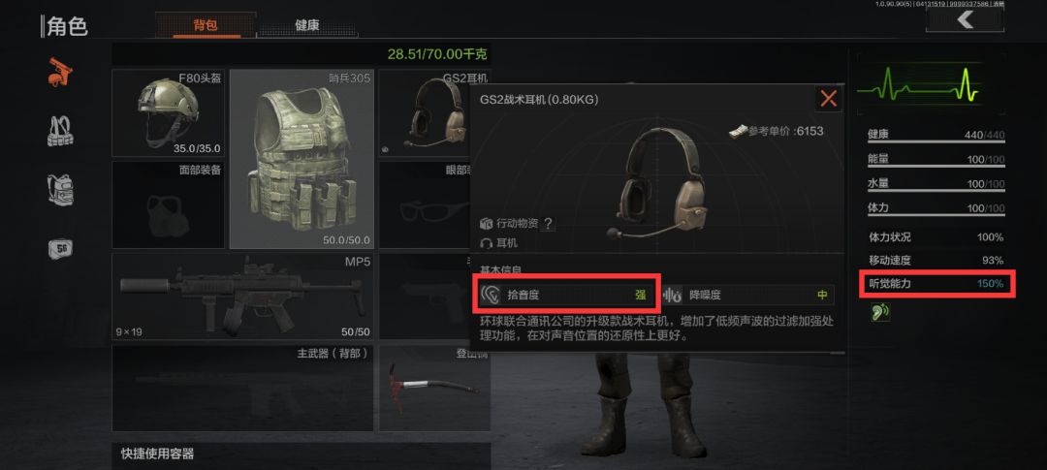Select the 背包 tab
1047x470 pixels.
click(x=206, y=25)
